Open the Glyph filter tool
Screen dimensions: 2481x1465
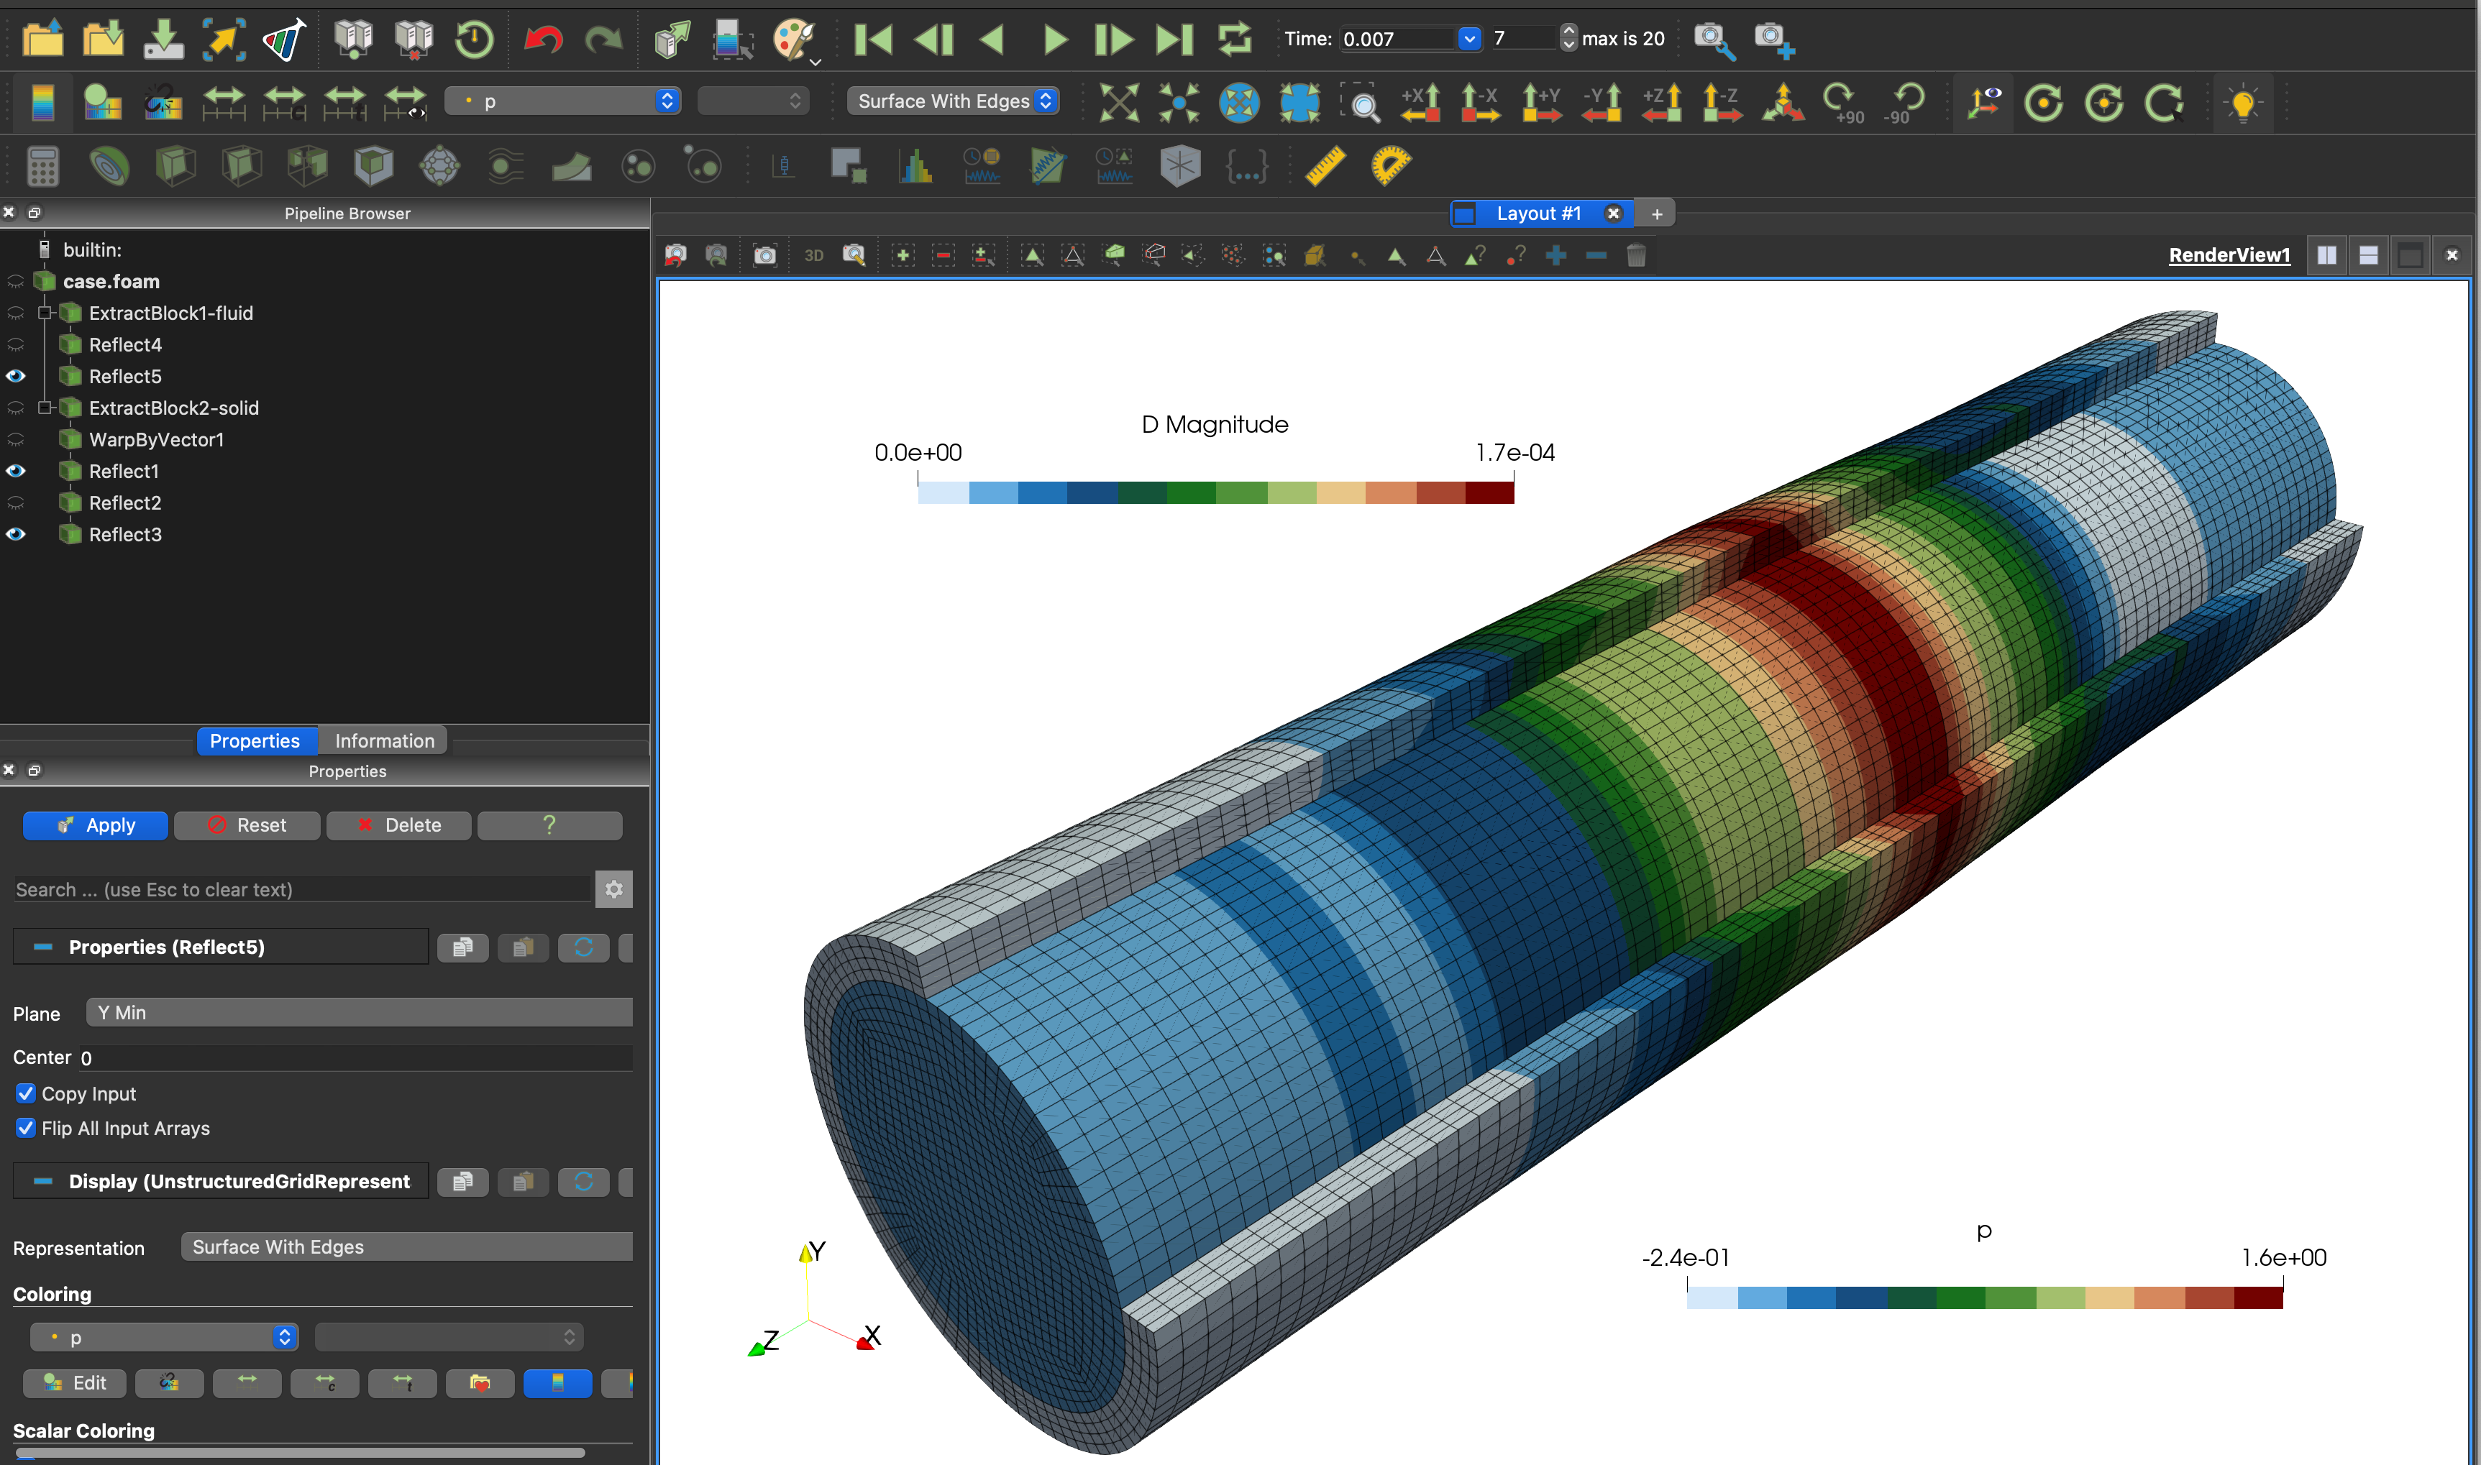(x=440, y=166)
